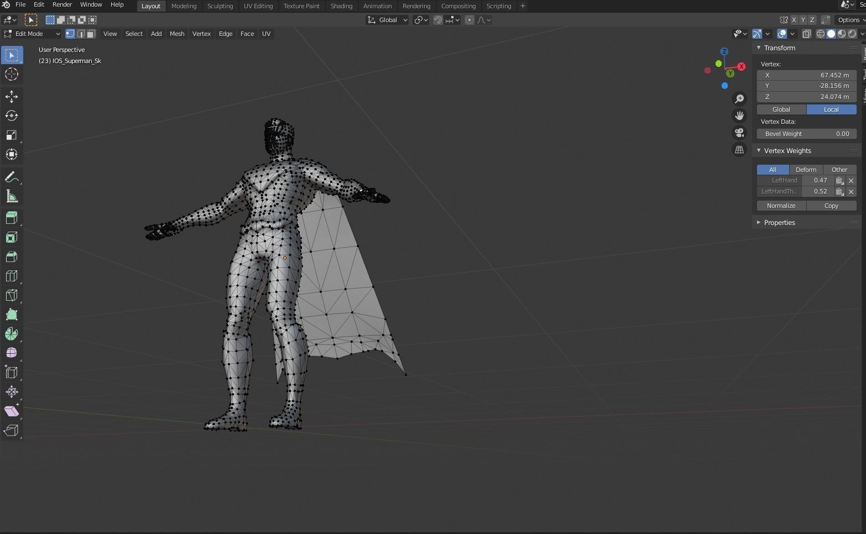Choose the Rotate tool
This screenshot has height=534, width=866.
[x=12, y=116]
